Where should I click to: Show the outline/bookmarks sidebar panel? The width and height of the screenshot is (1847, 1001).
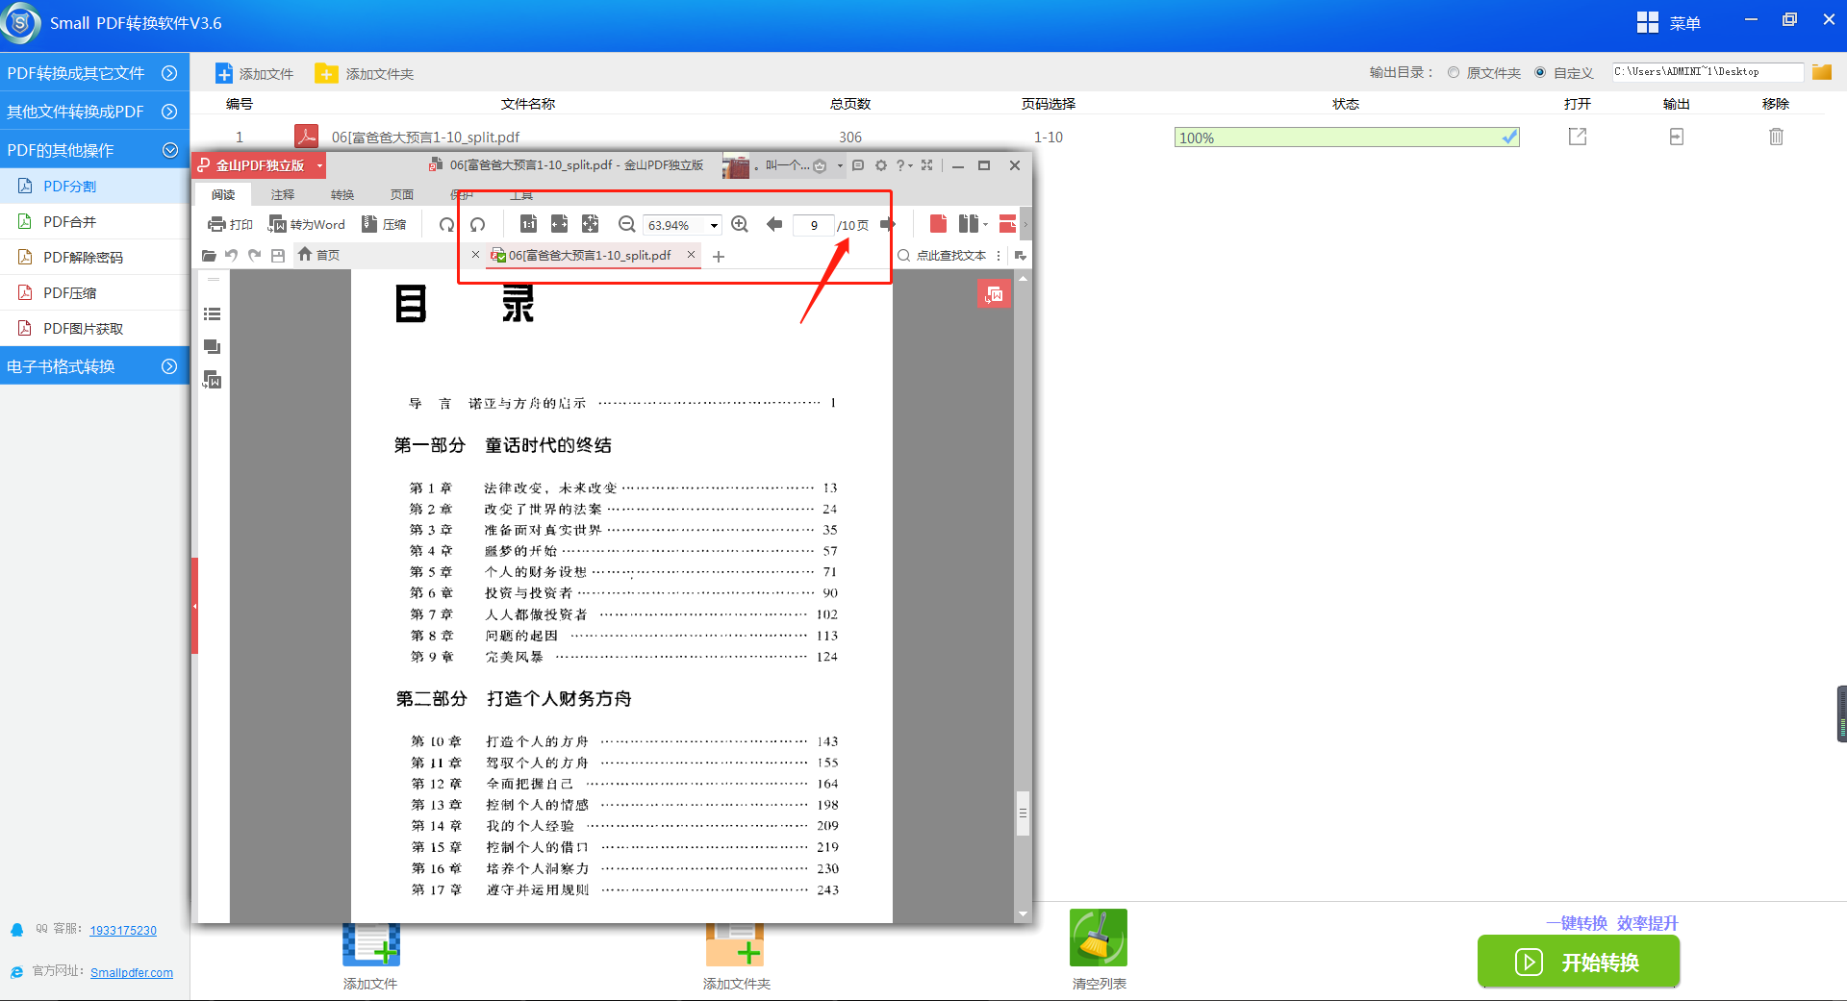[213, 313]
